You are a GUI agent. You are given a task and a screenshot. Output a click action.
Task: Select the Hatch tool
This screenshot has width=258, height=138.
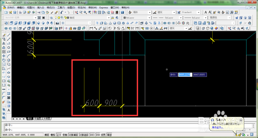pyautogui.click(x=9, y=93)
